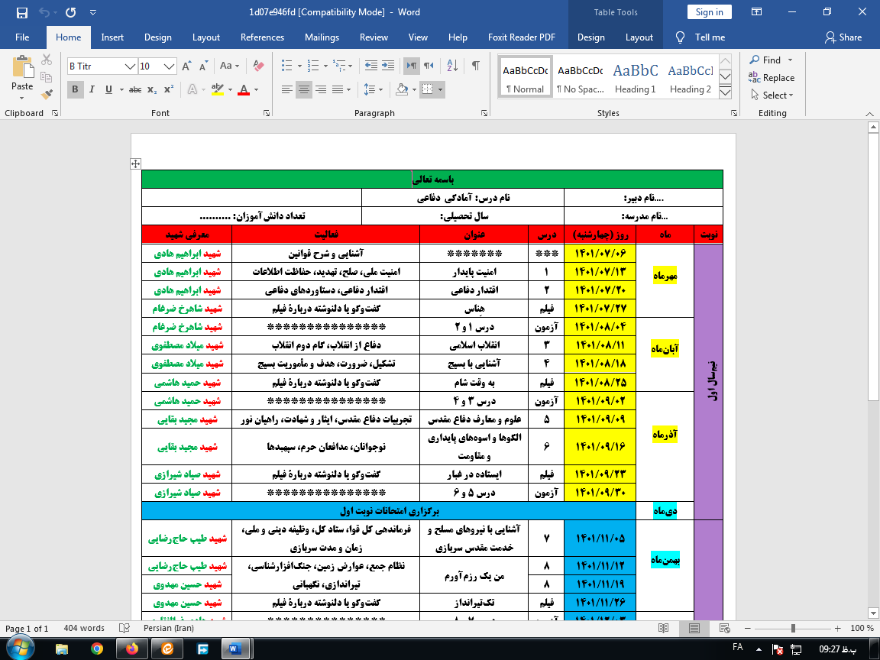Align text to the left
This screenshot has width=880, height=660.
[x=286, y=89]
